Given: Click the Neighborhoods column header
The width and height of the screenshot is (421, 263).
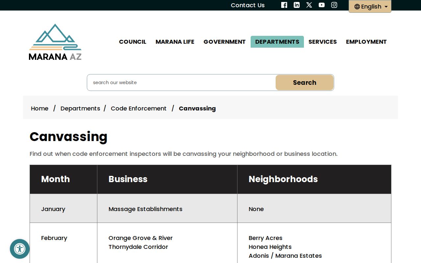Looking at the screenshot, I should (314, 179).
